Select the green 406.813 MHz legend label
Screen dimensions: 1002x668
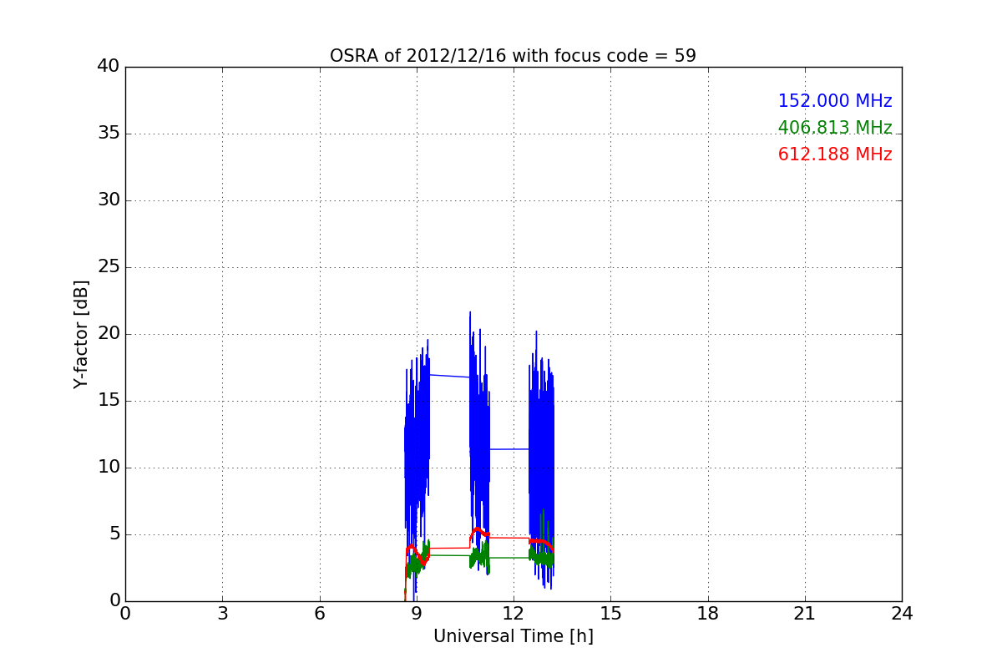coord(835,128)
